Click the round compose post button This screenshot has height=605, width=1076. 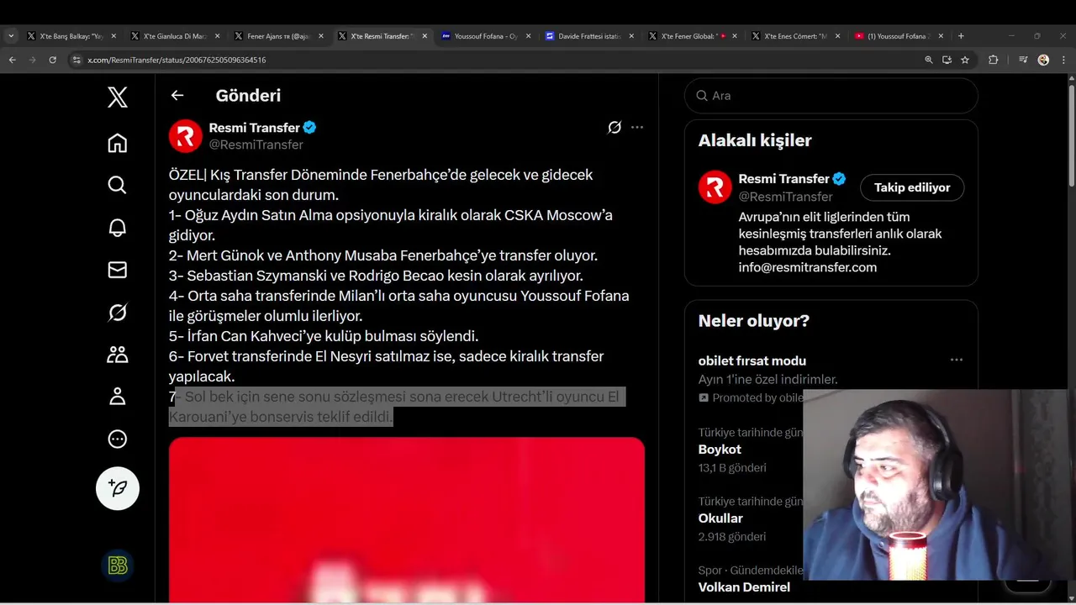tap(118, 488)
